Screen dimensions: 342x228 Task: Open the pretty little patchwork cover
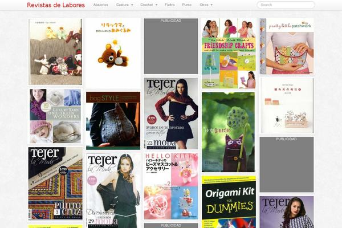(x=287, y=46)
